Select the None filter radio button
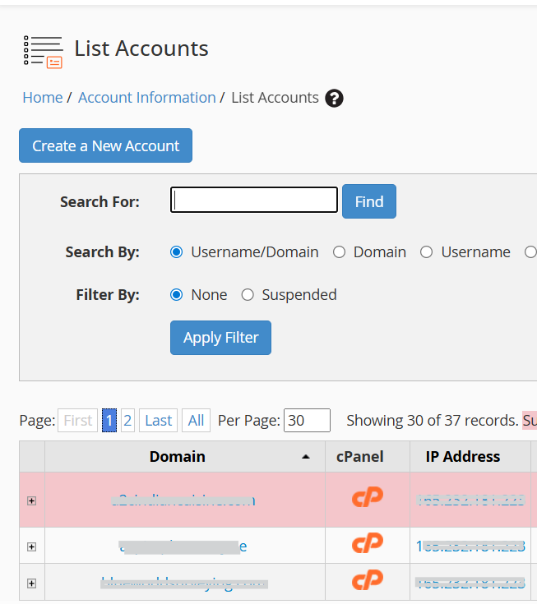The width and height of the screenshot is (537, 604). 176,295
